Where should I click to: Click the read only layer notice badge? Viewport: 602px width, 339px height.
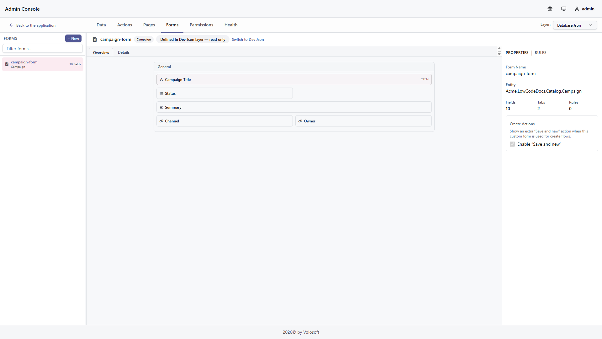point(193,40)
